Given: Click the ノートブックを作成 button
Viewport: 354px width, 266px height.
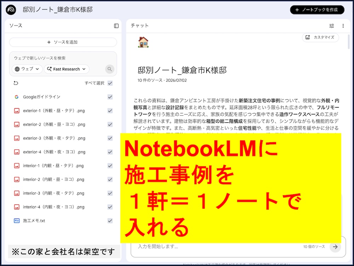Looking at the screenshot, I should [317, 10].
